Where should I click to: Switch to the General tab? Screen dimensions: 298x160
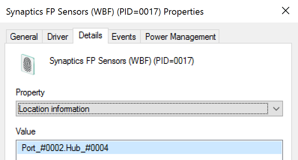click(24, 37)
